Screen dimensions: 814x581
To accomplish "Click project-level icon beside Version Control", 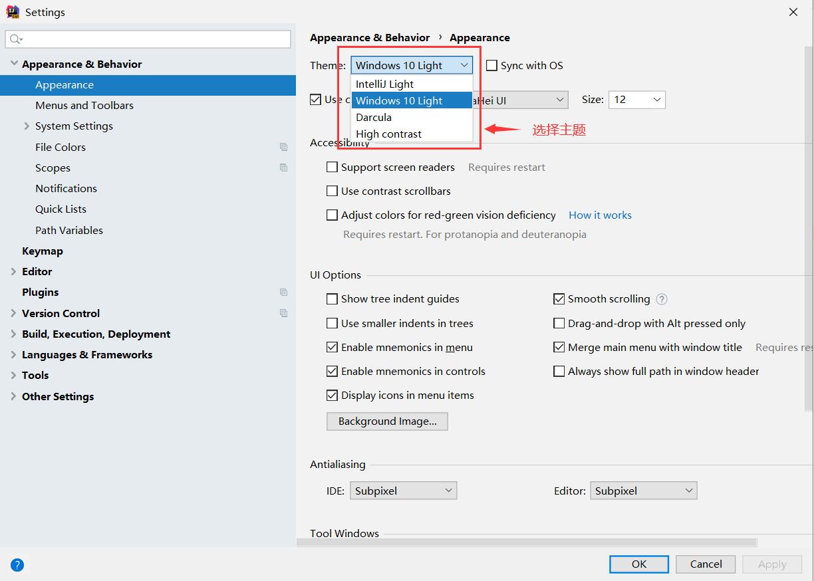I will pyautogui.click(x=284, y=313).
